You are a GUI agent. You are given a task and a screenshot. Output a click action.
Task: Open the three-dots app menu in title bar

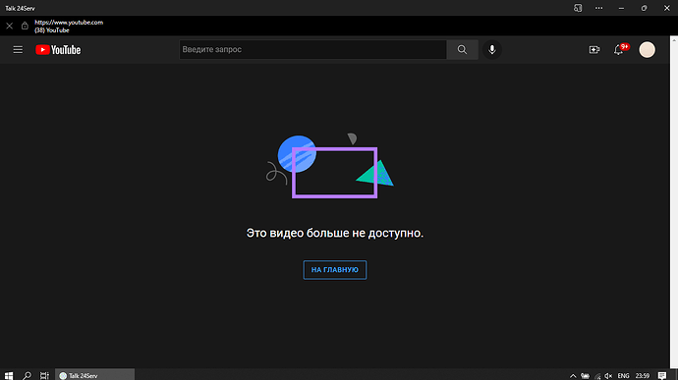[x=598, y=8]
